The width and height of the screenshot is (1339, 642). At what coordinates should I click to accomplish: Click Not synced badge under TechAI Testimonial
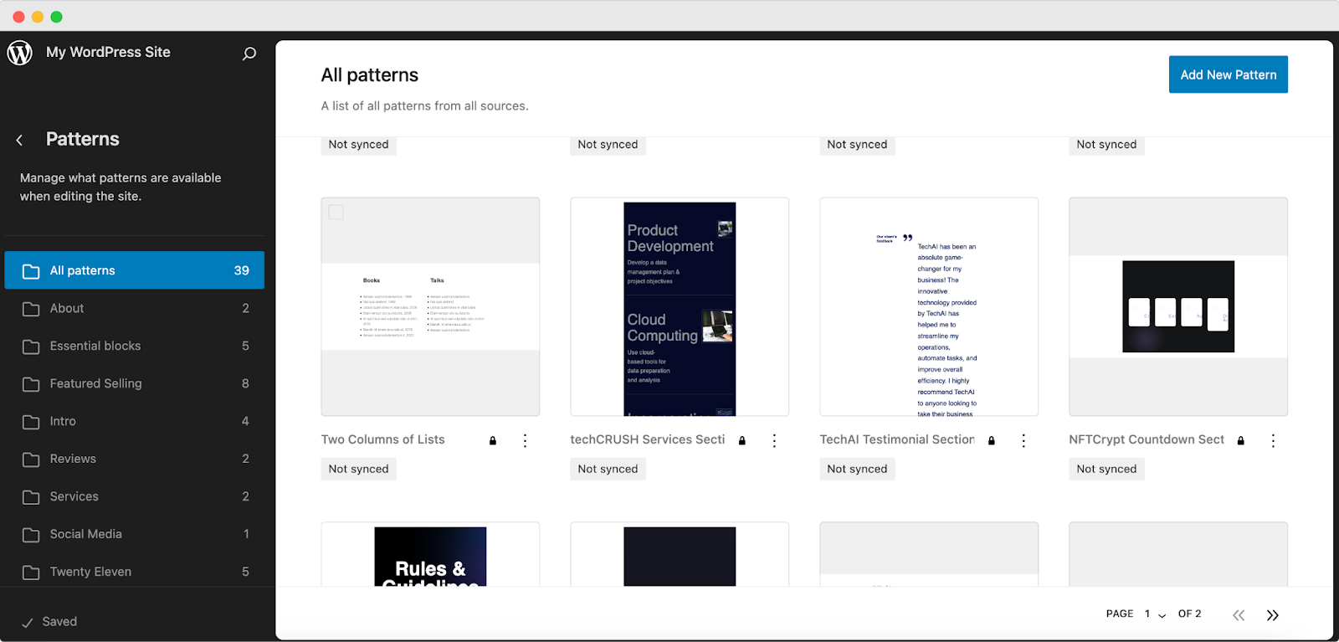pyautogui.click(x=858, y=469)
